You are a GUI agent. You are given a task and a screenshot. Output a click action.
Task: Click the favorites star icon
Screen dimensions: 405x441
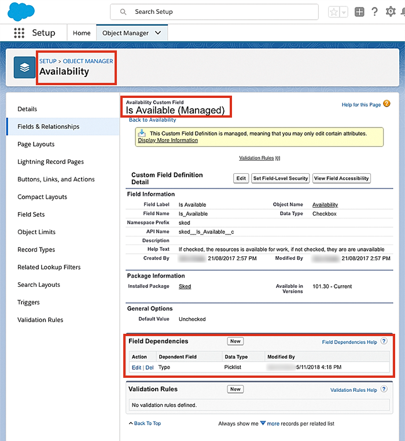point(334,12)
